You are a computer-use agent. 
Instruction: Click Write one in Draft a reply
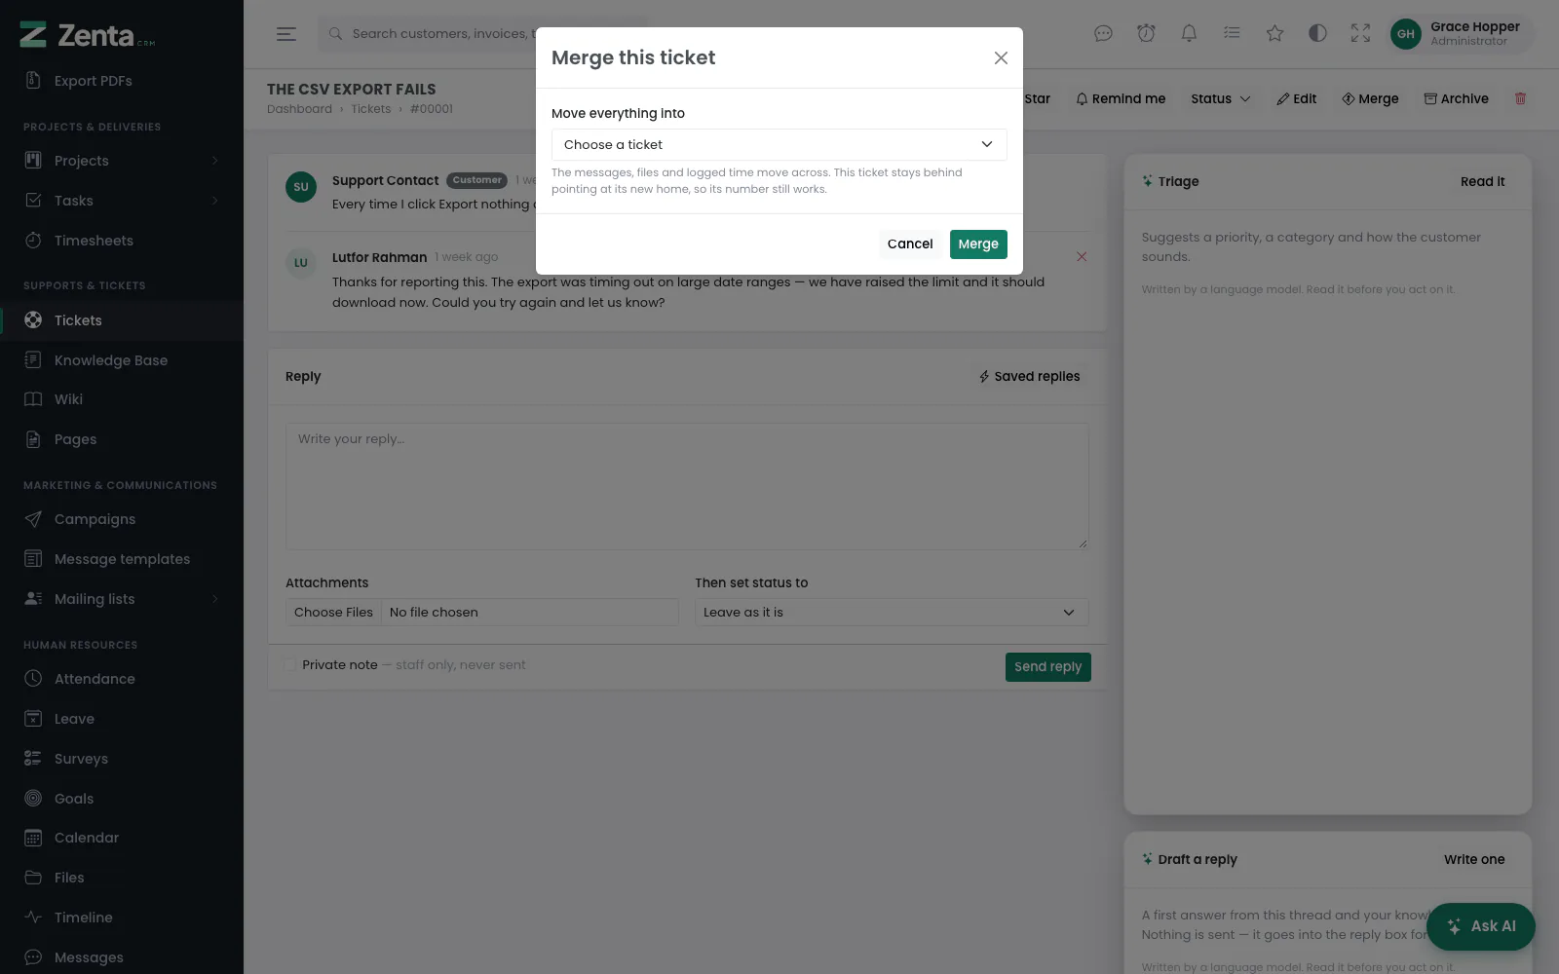pos(1474,860)
